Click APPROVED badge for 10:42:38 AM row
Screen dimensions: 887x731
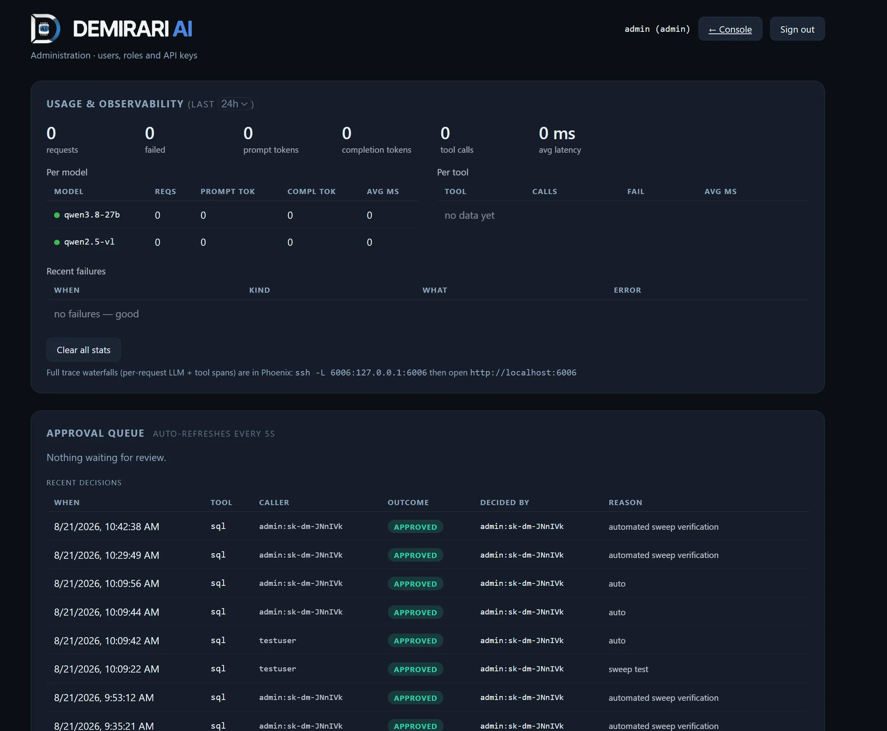click(415, 527)
